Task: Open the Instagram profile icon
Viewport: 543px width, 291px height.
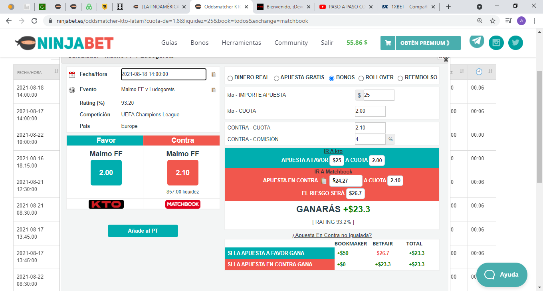Action: (496, 43)
